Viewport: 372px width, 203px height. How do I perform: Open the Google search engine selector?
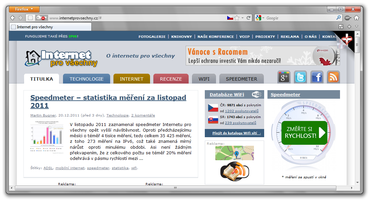click(260, 18)
